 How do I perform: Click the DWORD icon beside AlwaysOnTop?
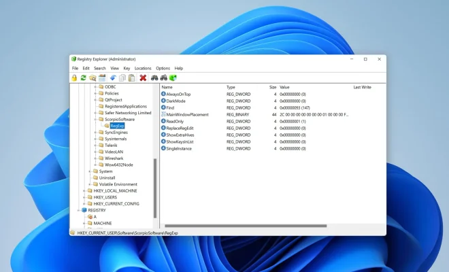(163, 94)
